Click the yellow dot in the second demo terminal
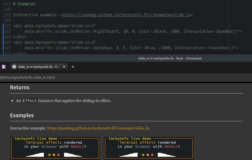The image size is (252, 160). point(148,155)
